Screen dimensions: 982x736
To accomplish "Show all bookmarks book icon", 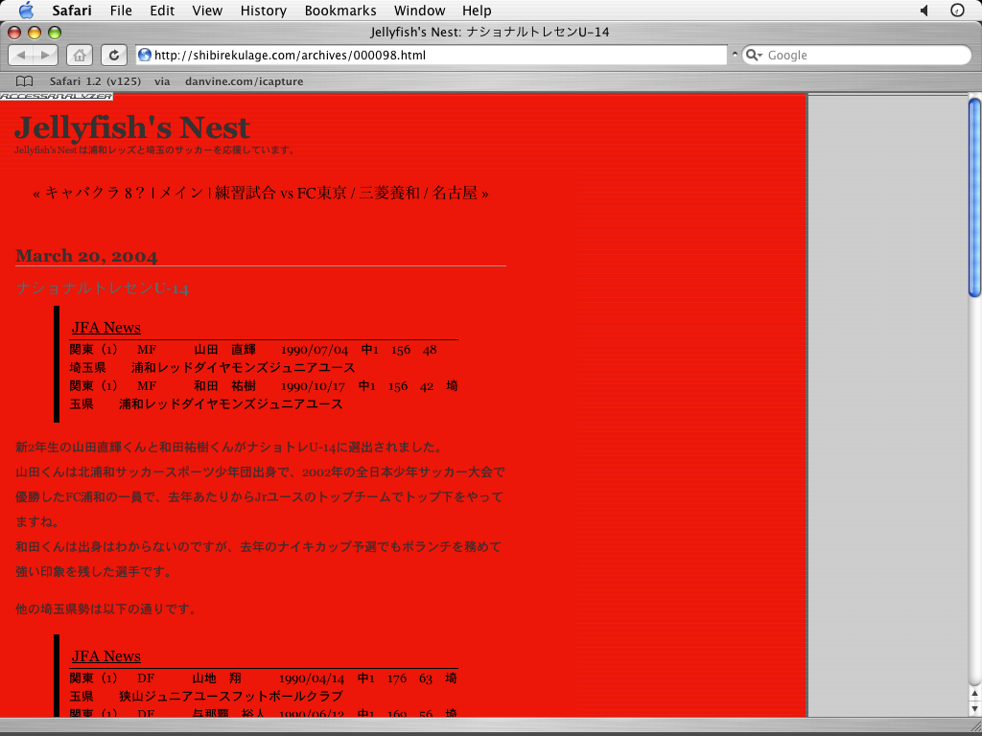I will (x=24, y=81).
